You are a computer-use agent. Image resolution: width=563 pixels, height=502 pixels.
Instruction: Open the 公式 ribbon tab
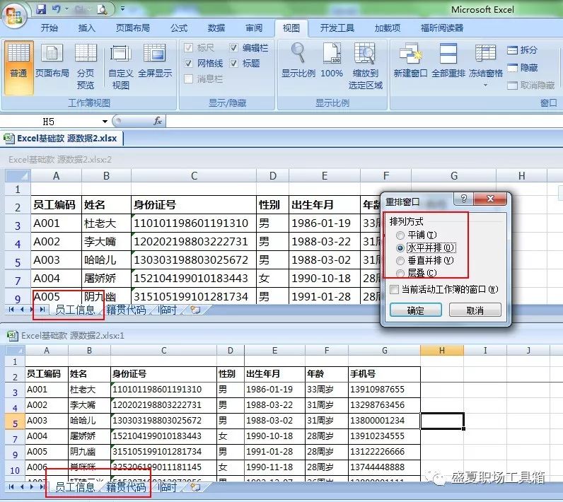(178, 28)
